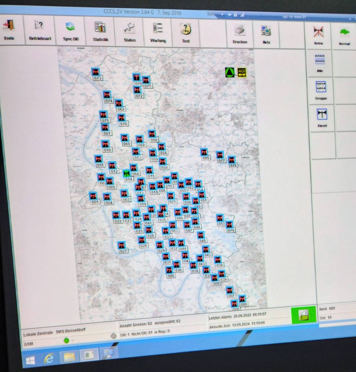Select the Gruppe selection mode
356x372 pixels.
point(321,87)
